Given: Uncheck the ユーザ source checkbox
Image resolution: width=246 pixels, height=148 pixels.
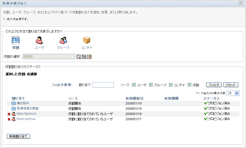Looking at the screenshot, I should point(134,85).
